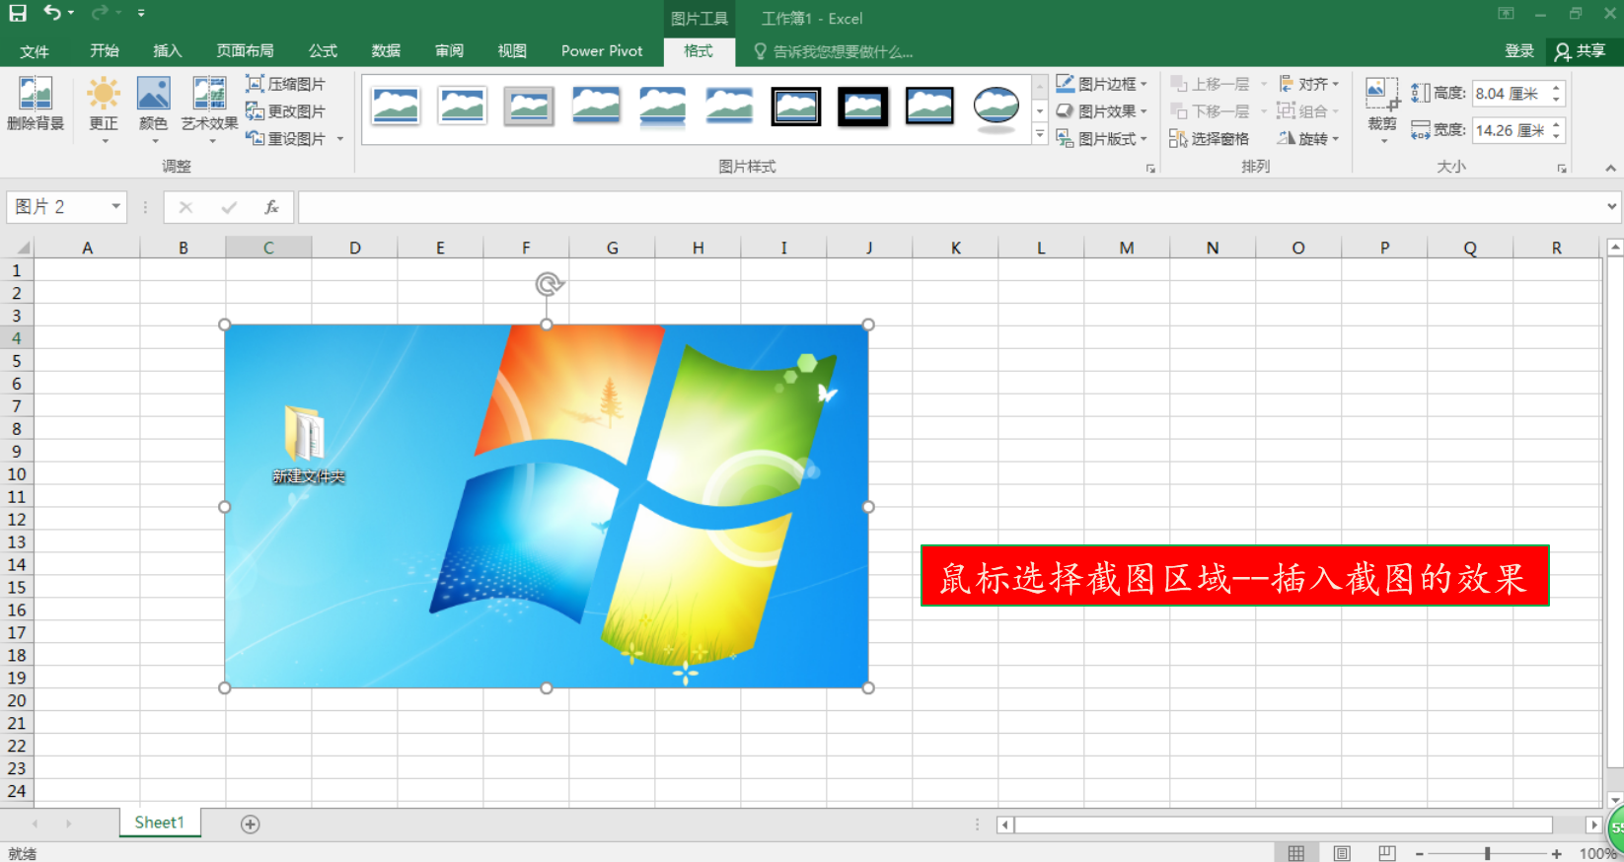The width and height of the screenshot is (1624, 862).
Task: Open the 图片效果 picture effects dropdown
Action: pos(1101,111)
